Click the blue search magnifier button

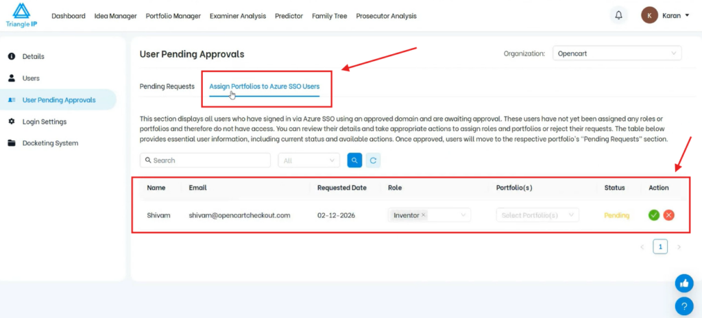354,160
